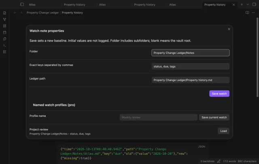Open the three-dot more options menu
This screenshot has height=164, width=259.
[x=253, y=13]
